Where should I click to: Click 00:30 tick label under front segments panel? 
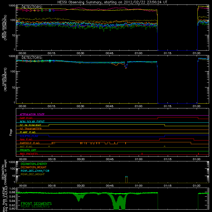coord(80,53)
